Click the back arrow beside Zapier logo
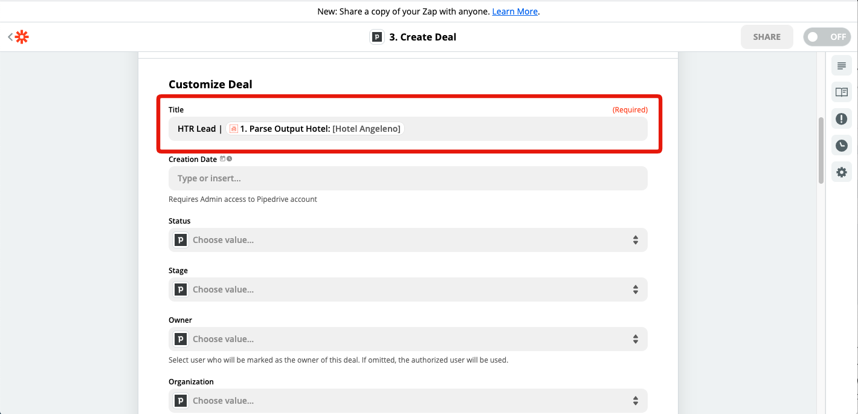858x414 pixels. point(10,37)
